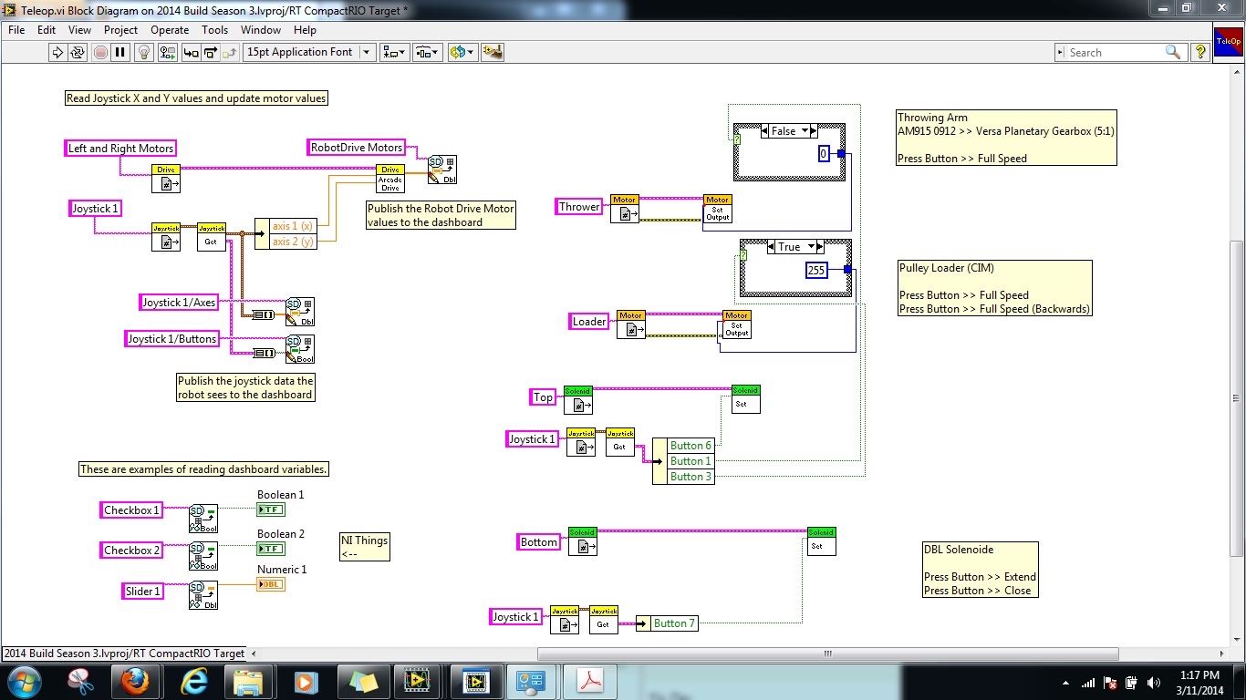
Task: Open Internet Explorer from the taskbar
Action: click(x=193, y=681)
